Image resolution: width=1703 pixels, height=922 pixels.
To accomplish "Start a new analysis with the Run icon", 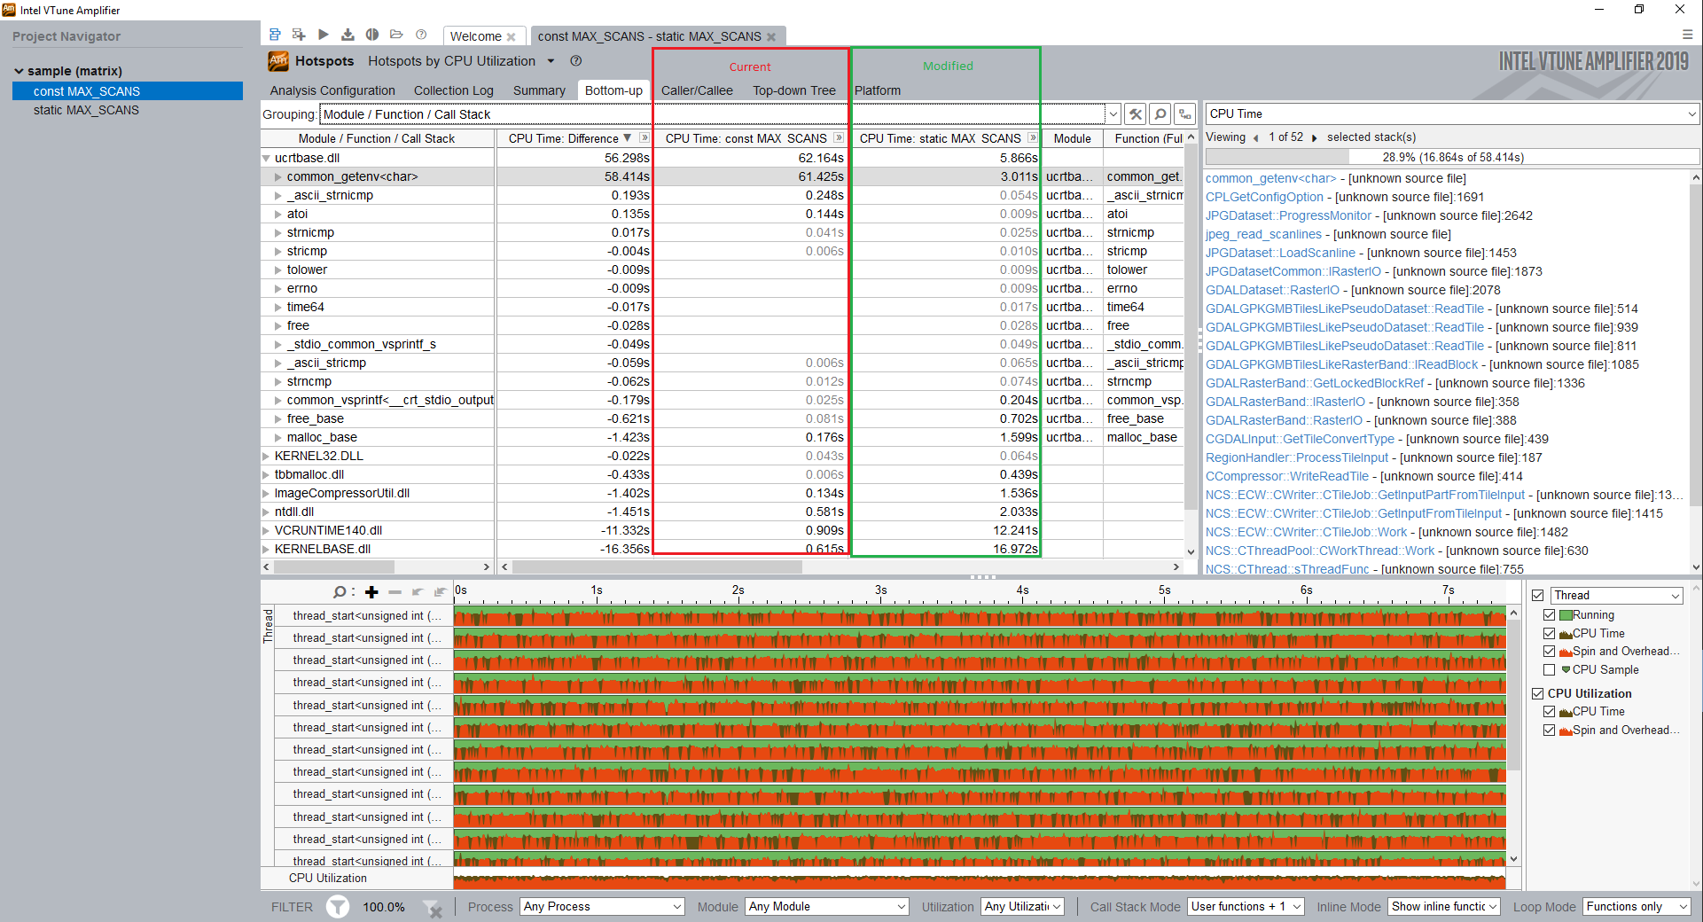I will [324, 34].
